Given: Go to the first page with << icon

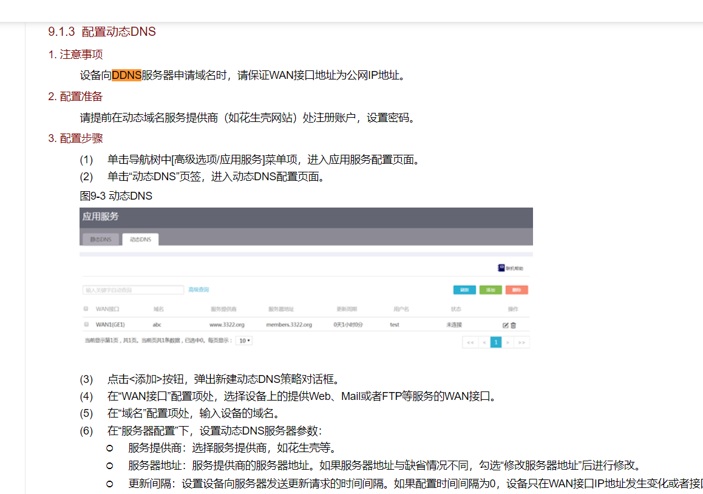Looking at the screenshot, I should tap(469, 342).
